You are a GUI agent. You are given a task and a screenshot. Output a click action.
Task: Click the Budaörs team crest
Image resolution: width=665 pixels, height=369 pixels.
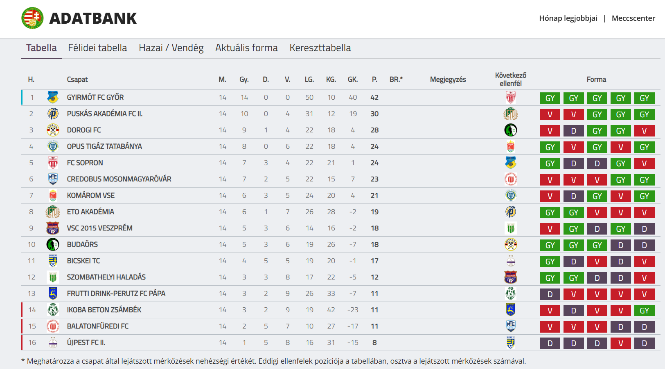point(53,244)
